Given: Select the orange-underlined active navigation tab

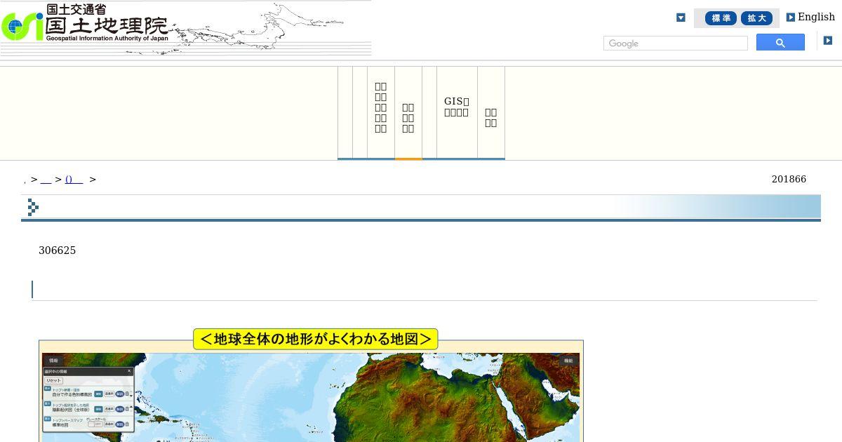Looking at the screenshot, I should pyautogui.click(x=408, y=113).
